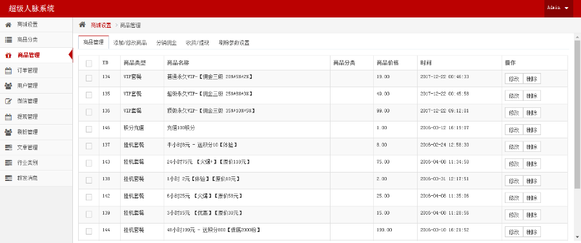Check the box for product ID 138
581x243 pixels.
[89, 180]
